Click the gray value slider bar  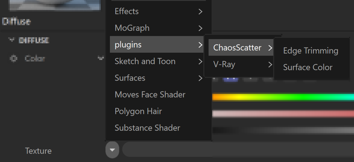[283, 130]
